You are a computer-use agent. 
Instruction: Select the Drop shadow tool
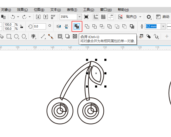click(x=67, y=36)
